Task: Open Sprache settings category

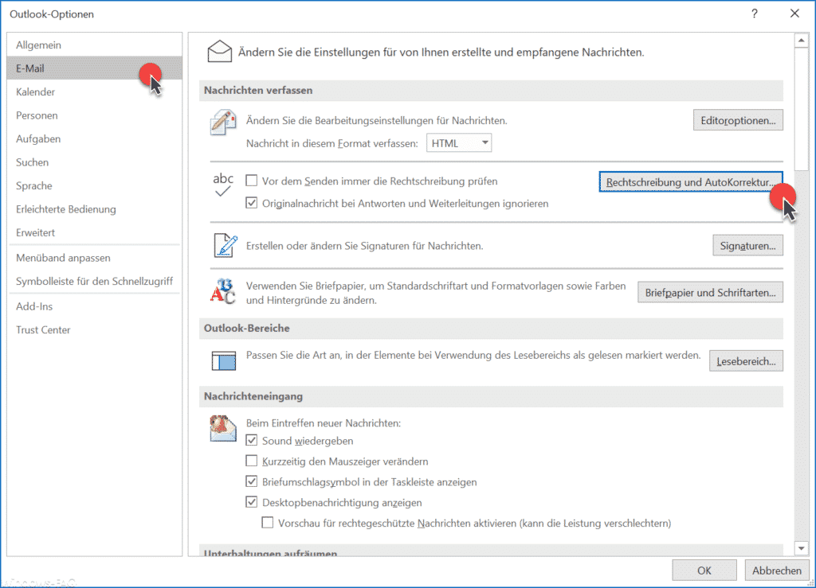Action: click(x=95, y=185)
